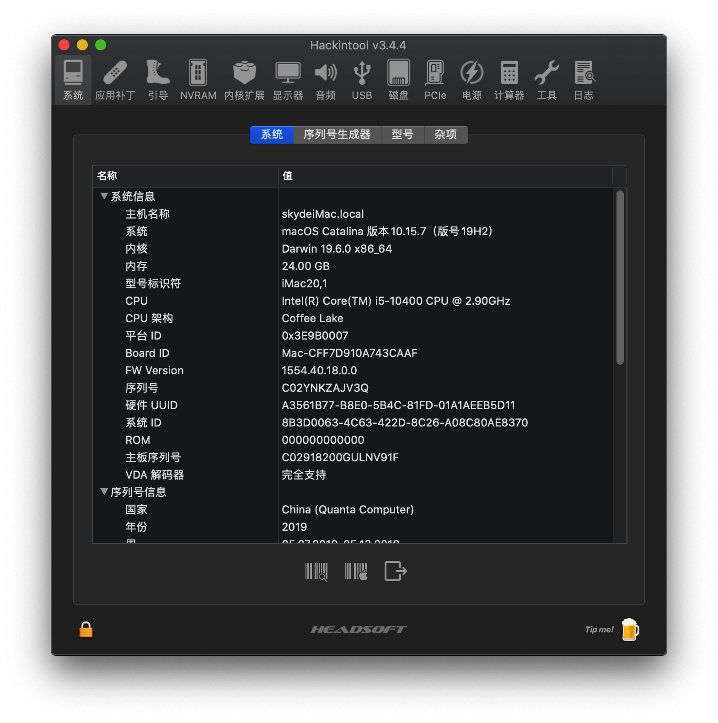
Task: Select the 年份 row
Action: coord(353,527)
